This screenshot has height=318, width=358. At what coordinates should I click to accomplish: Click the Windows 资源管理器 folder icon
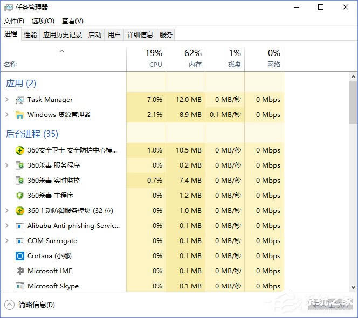click(x=20, y=115)
